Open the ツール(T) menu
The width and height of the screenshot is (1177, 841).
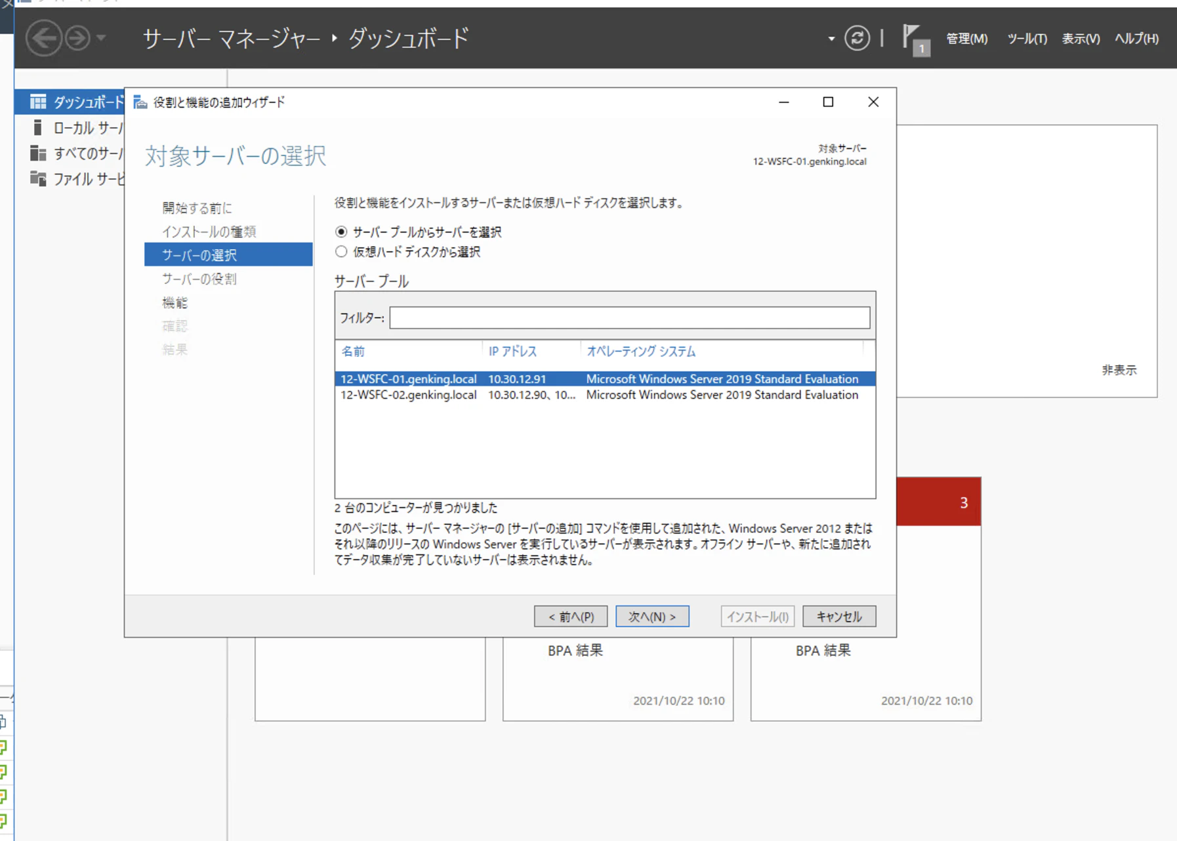point(1027,39)
